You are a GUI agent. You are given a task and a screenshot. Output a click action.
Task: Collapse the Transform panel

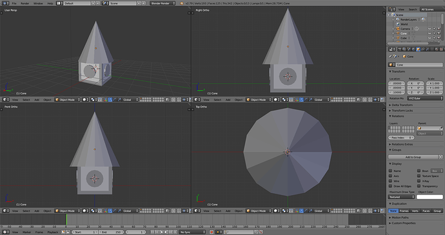click(397, 71)
